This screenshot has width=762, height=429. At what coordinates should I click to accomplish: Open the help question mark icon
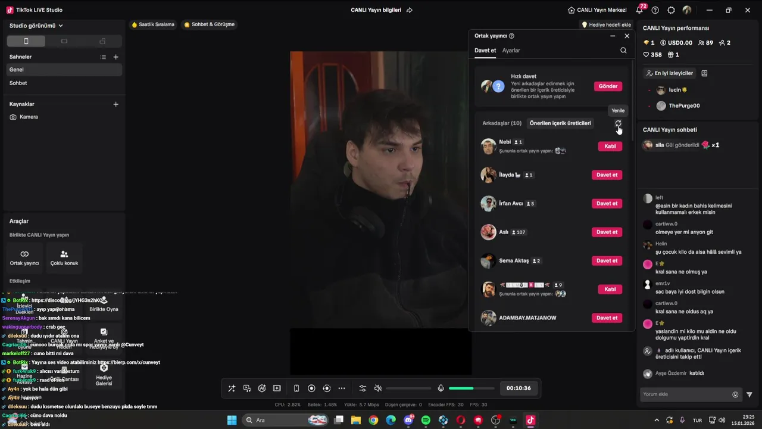click(655, 10)
